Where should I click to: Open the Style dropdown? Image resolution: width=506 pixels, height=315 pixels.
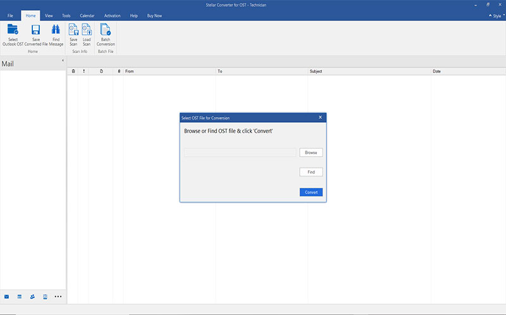497,16
